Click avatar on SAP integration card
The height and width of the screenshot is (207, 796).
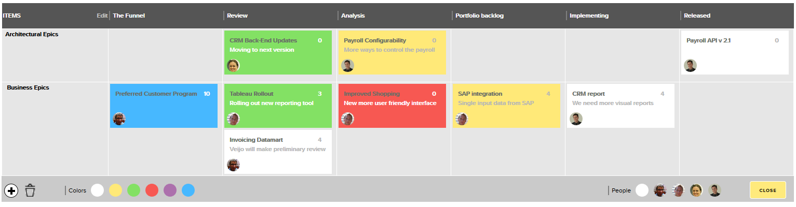pos(462,119)
